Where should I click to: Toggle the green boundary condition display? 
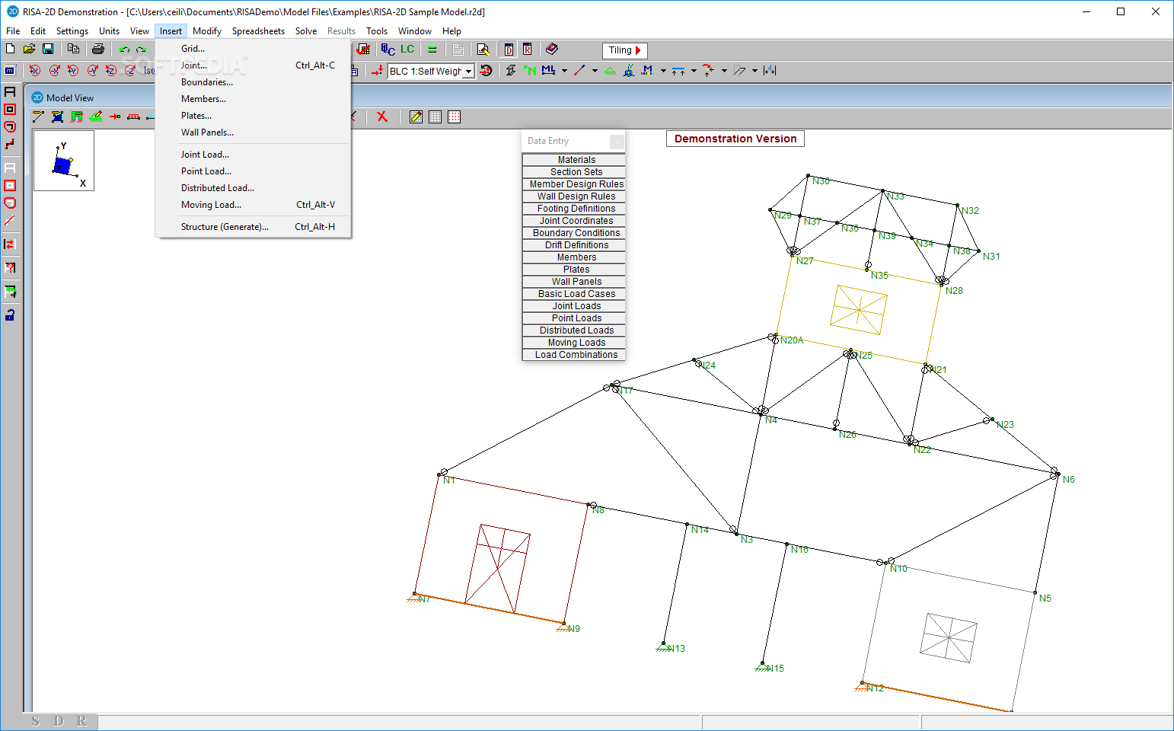pos(610,70)
